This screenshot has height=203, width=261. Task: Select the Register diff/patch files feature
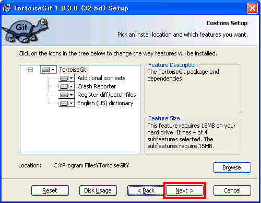click(x=106, y=95)
